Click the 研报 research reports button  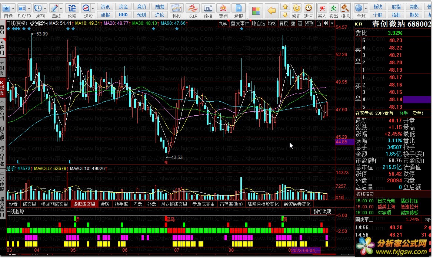pos(105,15)
